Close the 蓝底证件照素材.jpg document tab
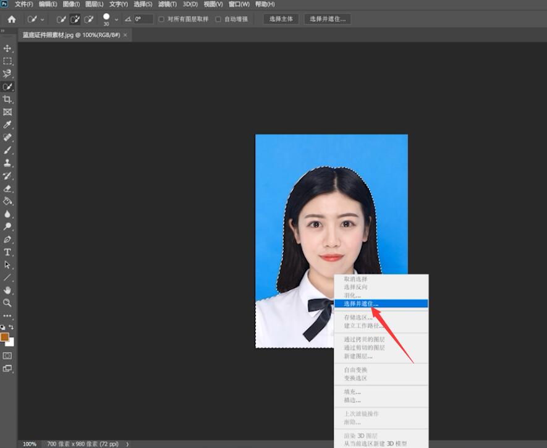This screenshot has width=547, height=448. pos(125,35)
